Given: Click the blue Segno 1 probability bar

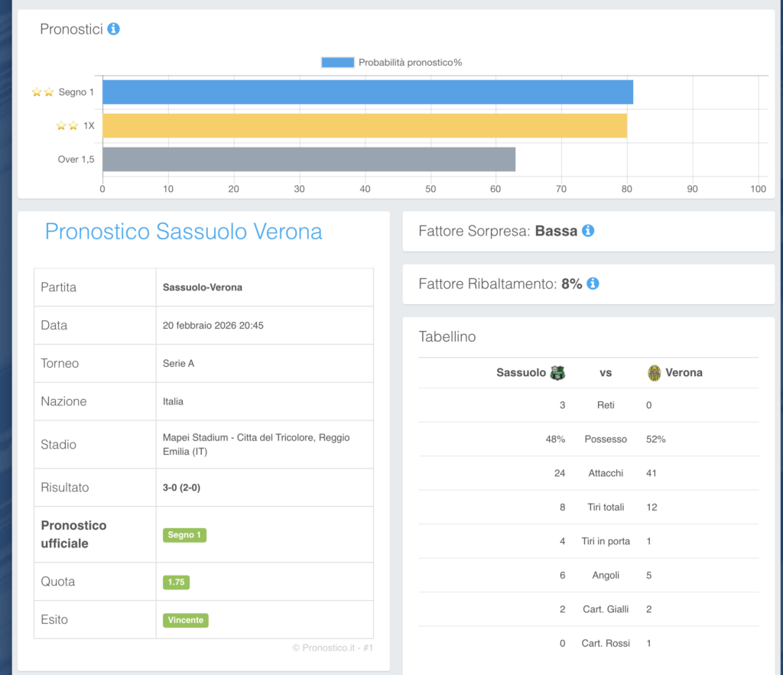Looking at the screenshot, I should tap(367, 92).
